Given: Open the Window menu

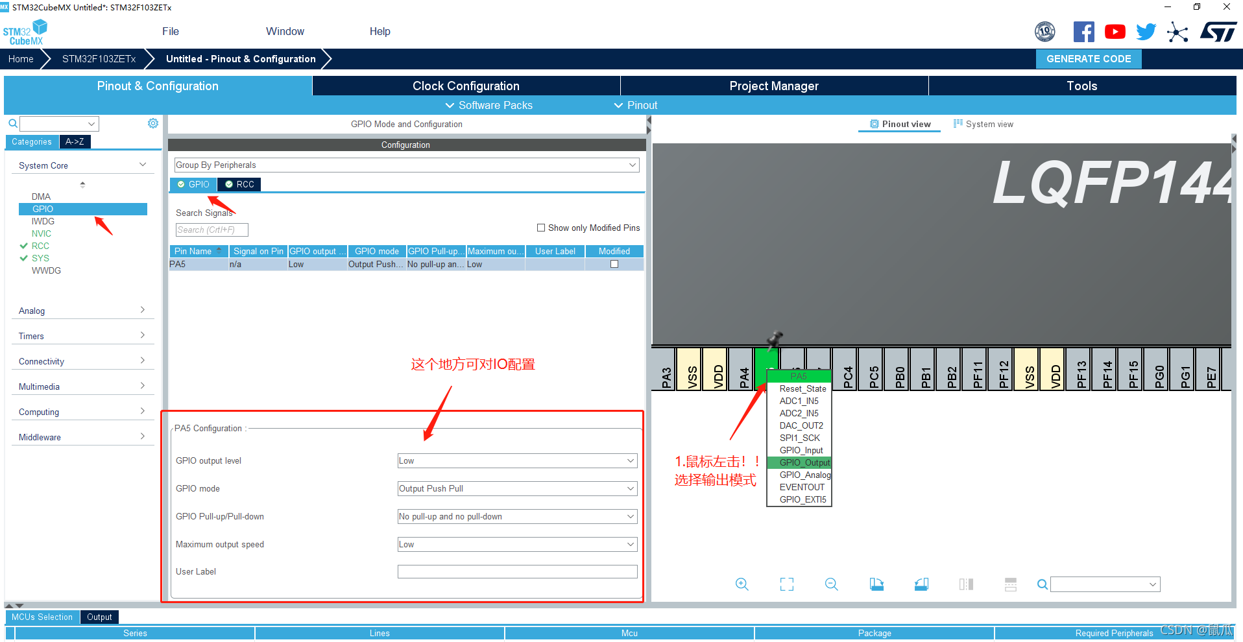Looking at the screenshot, I should (x=285, y=31).
